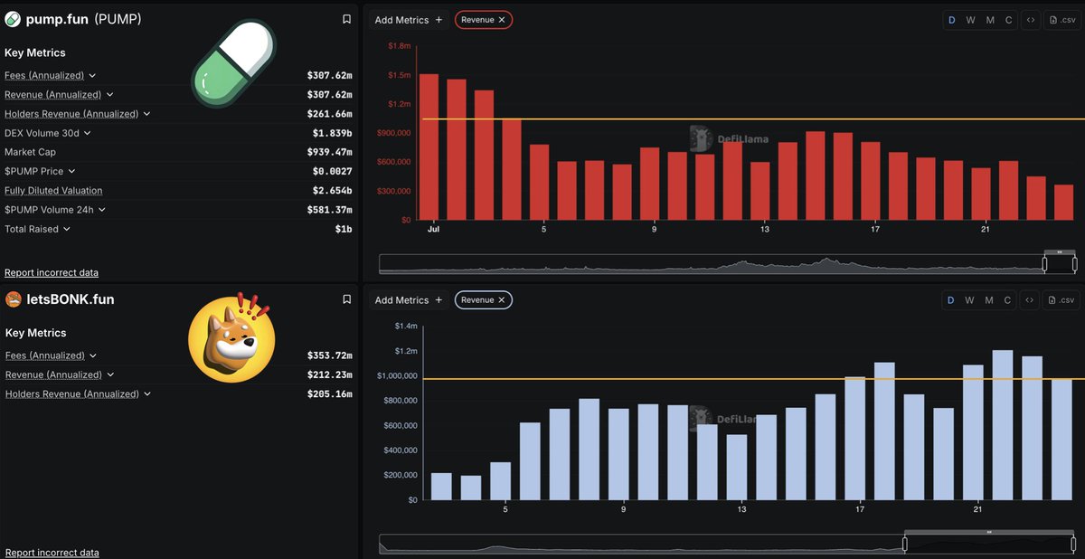Click the $353.72m letsBONK.fun fees value
The width and height of the screenshot is (1085, 559).
329,356
